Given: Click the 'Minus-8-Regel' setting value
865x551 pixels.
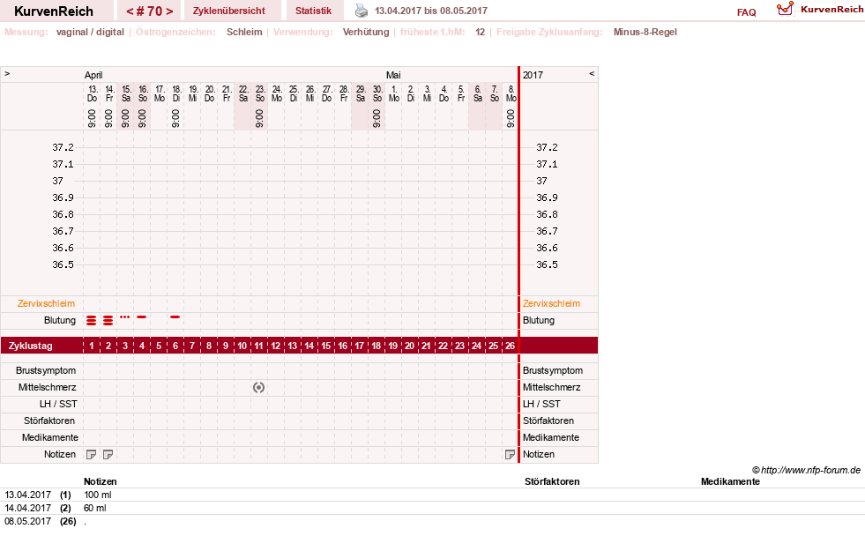Looking at the screenshot, I should coord(645,32).
